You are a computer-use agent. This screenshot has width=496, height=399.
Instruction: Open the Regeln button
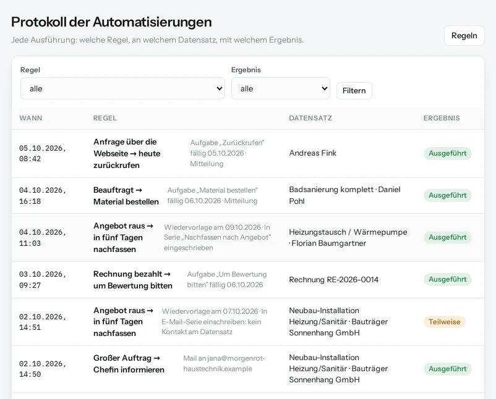click(x=464, y=36)
